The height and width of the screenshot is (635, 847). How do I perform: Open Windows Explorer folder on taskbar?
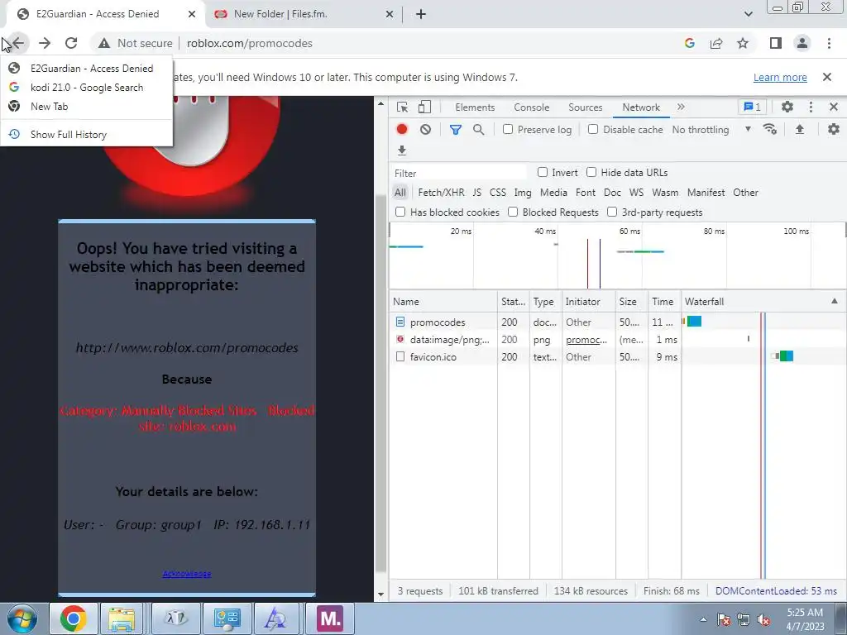pos(122,618)
